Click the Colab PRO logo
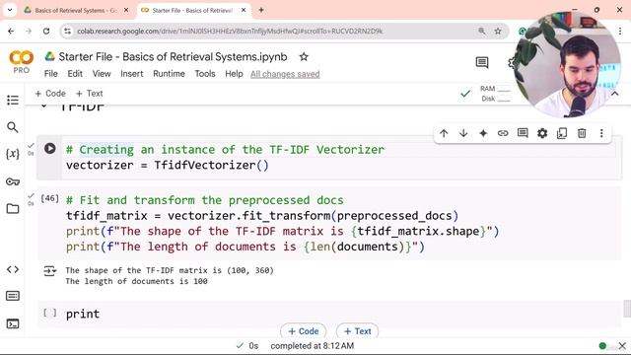The width and height of the screenshot is (631, 355). click(x=21, y=61)
